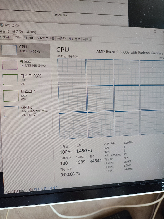Image resolution: width=164 pixels, height=219 pixels.
Task: Switch to the 사용자 tab
Action: pos(61,39)
